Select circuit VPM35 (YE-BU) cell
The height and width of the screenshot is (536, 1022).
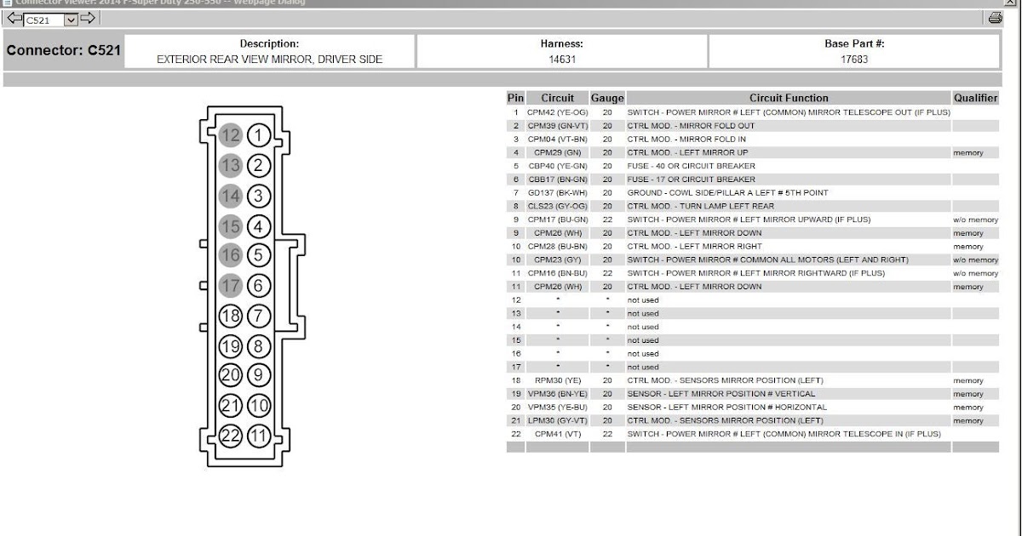tap(558, 407)
